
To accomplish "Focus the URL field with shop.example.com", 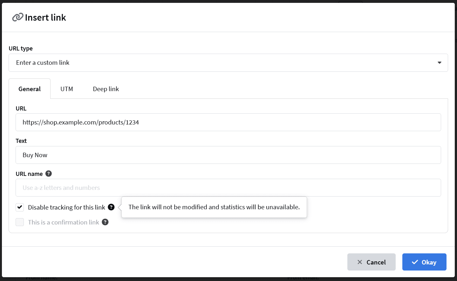I will point(228,122).
